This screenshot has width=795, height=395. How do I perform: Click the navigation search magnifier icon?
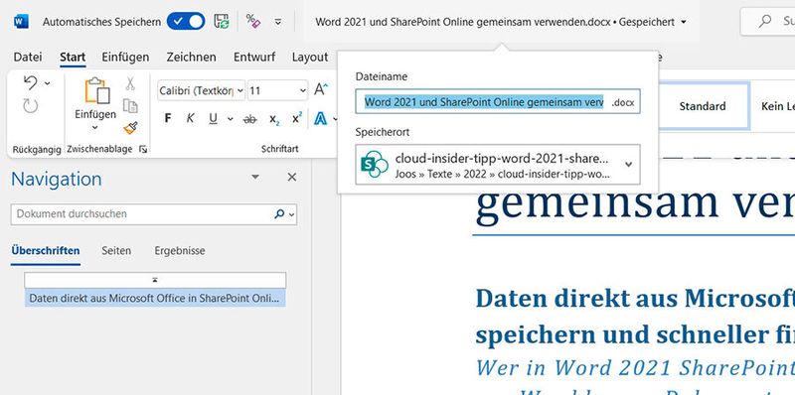279,214
